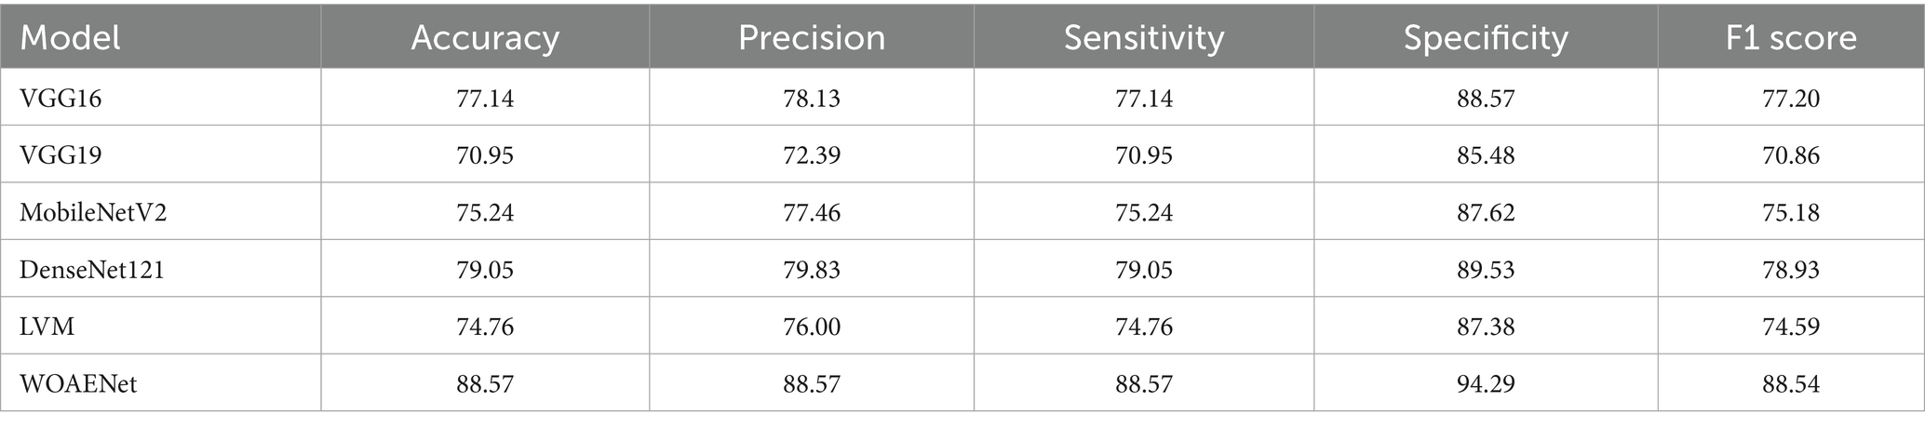1925x428 pixels.
Task: Click the Specificity column header
Action: click(x=1486, y=37)
